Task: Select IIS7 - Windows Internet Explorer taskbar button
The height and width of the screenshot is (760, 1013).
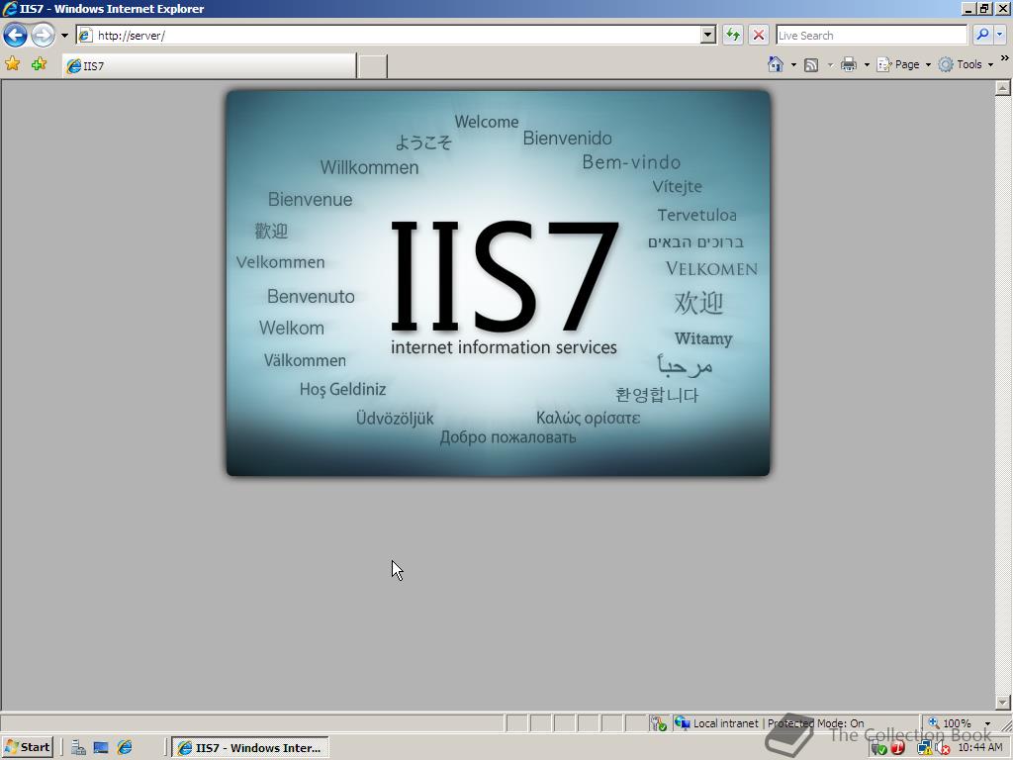Action: (250, 748)
